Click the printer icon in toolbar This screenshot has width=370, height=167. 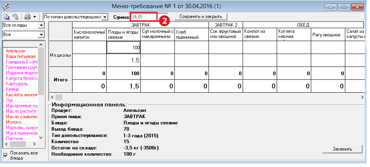pos(27,17)
